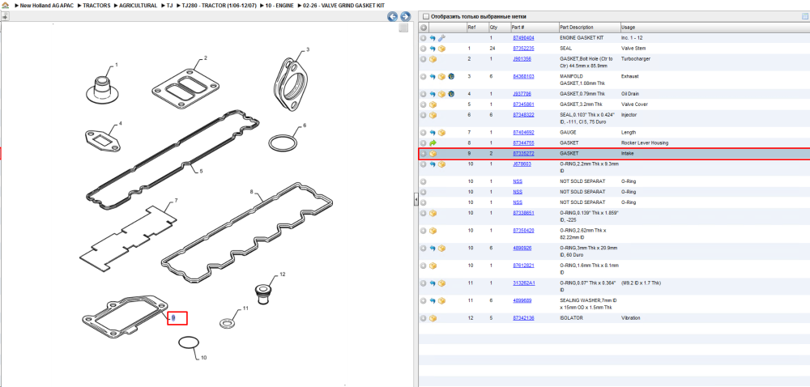Open the TJ280 - TRACTOR (1/06-12/07) breadcrumb
Image resolution: width=810 pixels, height=387 pixels.
tap(219, 5)
